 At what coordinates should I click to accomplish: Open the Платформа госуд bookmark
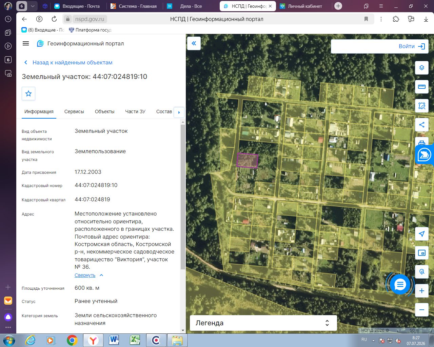click(x=90, y=30)
